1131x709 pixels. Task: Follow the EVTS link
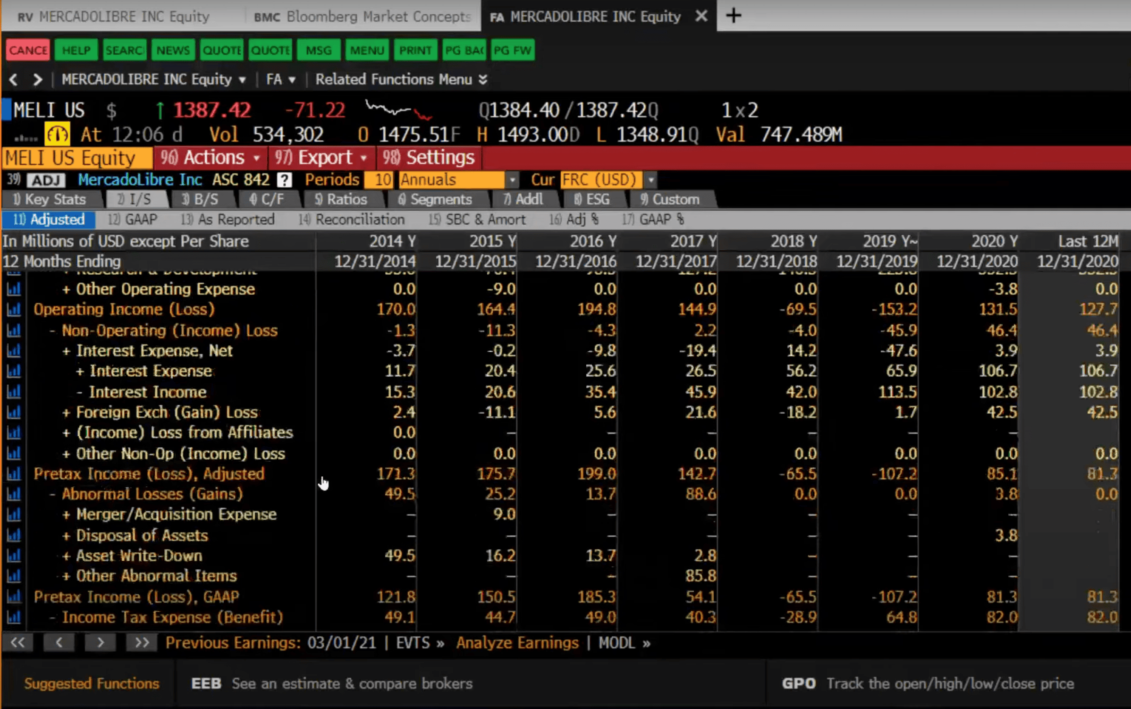coord(420,643)
